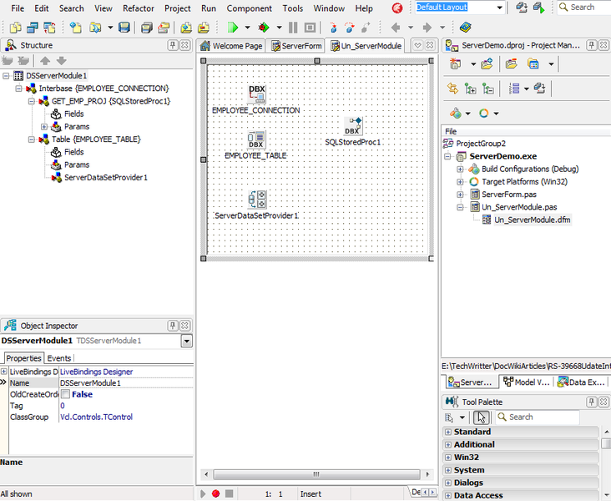Click the designer horizontal scrollbar thumb
This screenshot has height=501, width=611.
[x=316, y=474]
